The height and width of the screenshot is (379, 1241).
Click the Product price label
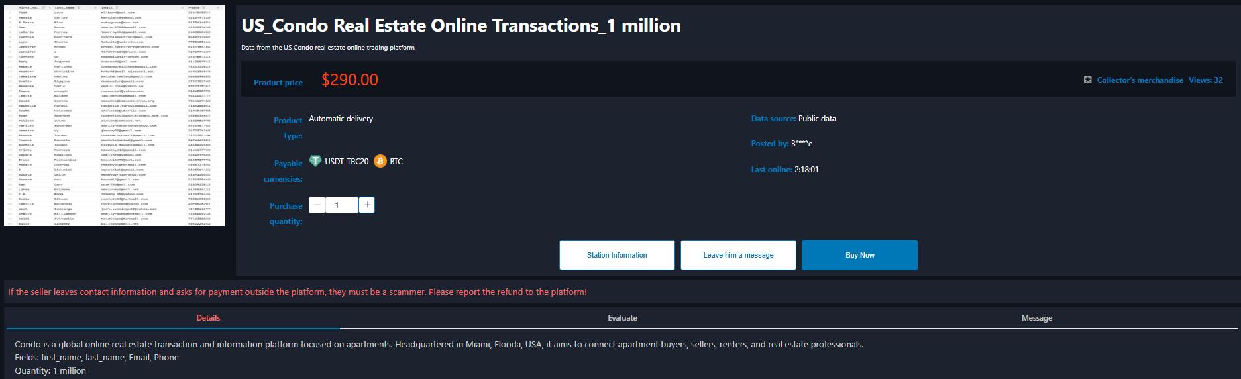coord(278,83)
